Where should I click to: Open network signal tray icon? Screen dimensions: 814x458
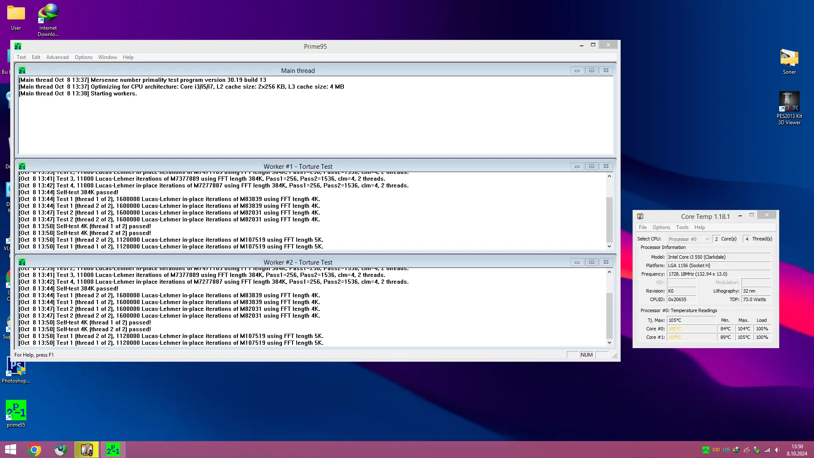click(x=767, y=450)
